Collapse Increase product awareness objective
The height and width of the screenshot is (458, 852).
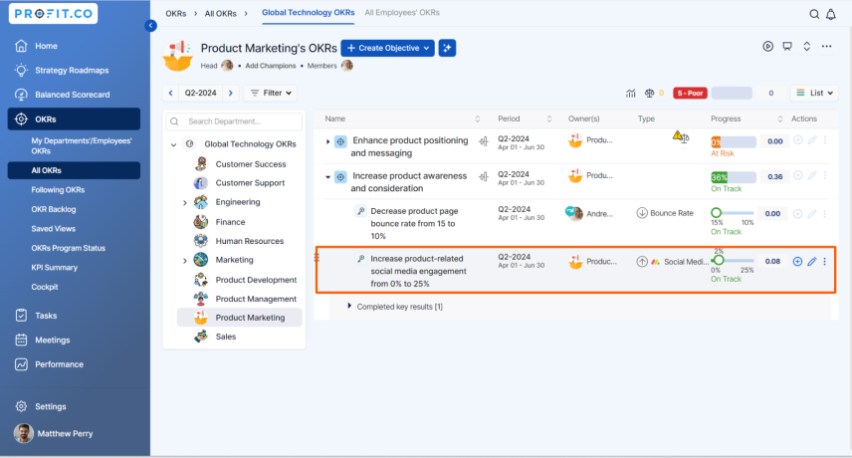coord(327,177)
